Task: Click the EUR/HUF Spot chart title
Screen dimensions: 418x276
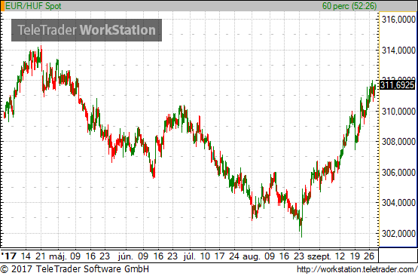Action: click(x=33, y=6)
